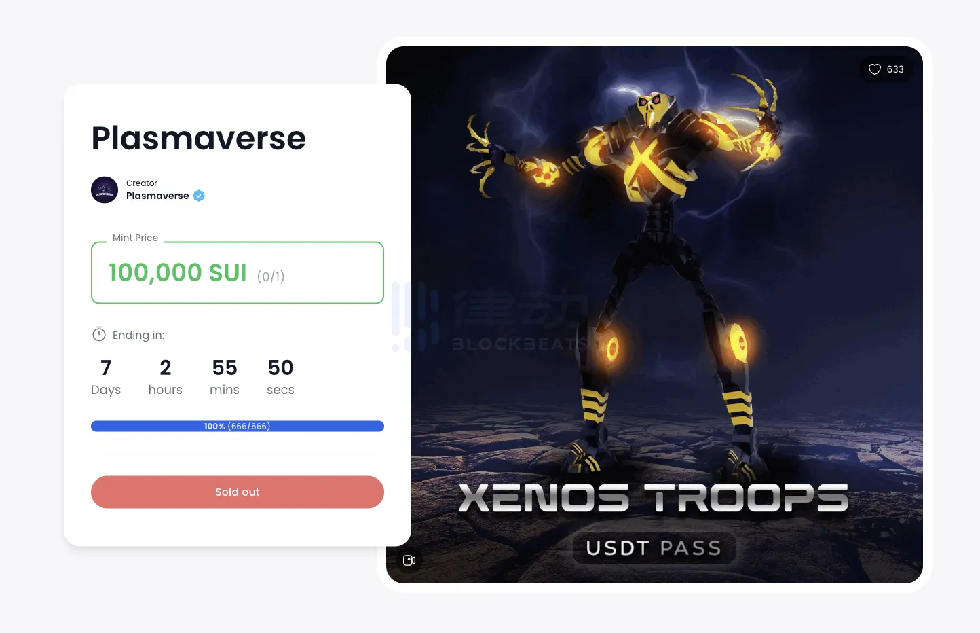The height and width of the screenshot is (633, 980).
Task: Select the 55 mins countdown value
Action: coord(225,377)
